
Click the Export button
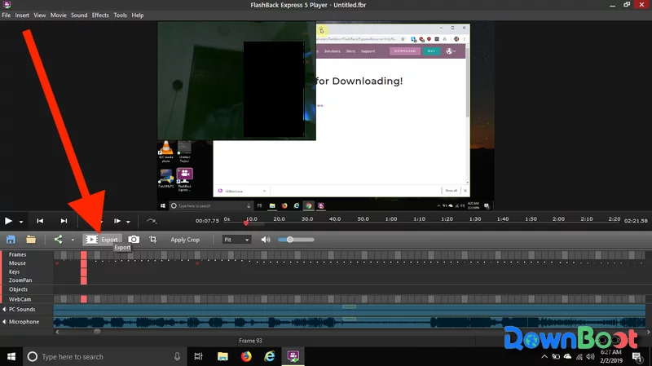coord(103,240)
